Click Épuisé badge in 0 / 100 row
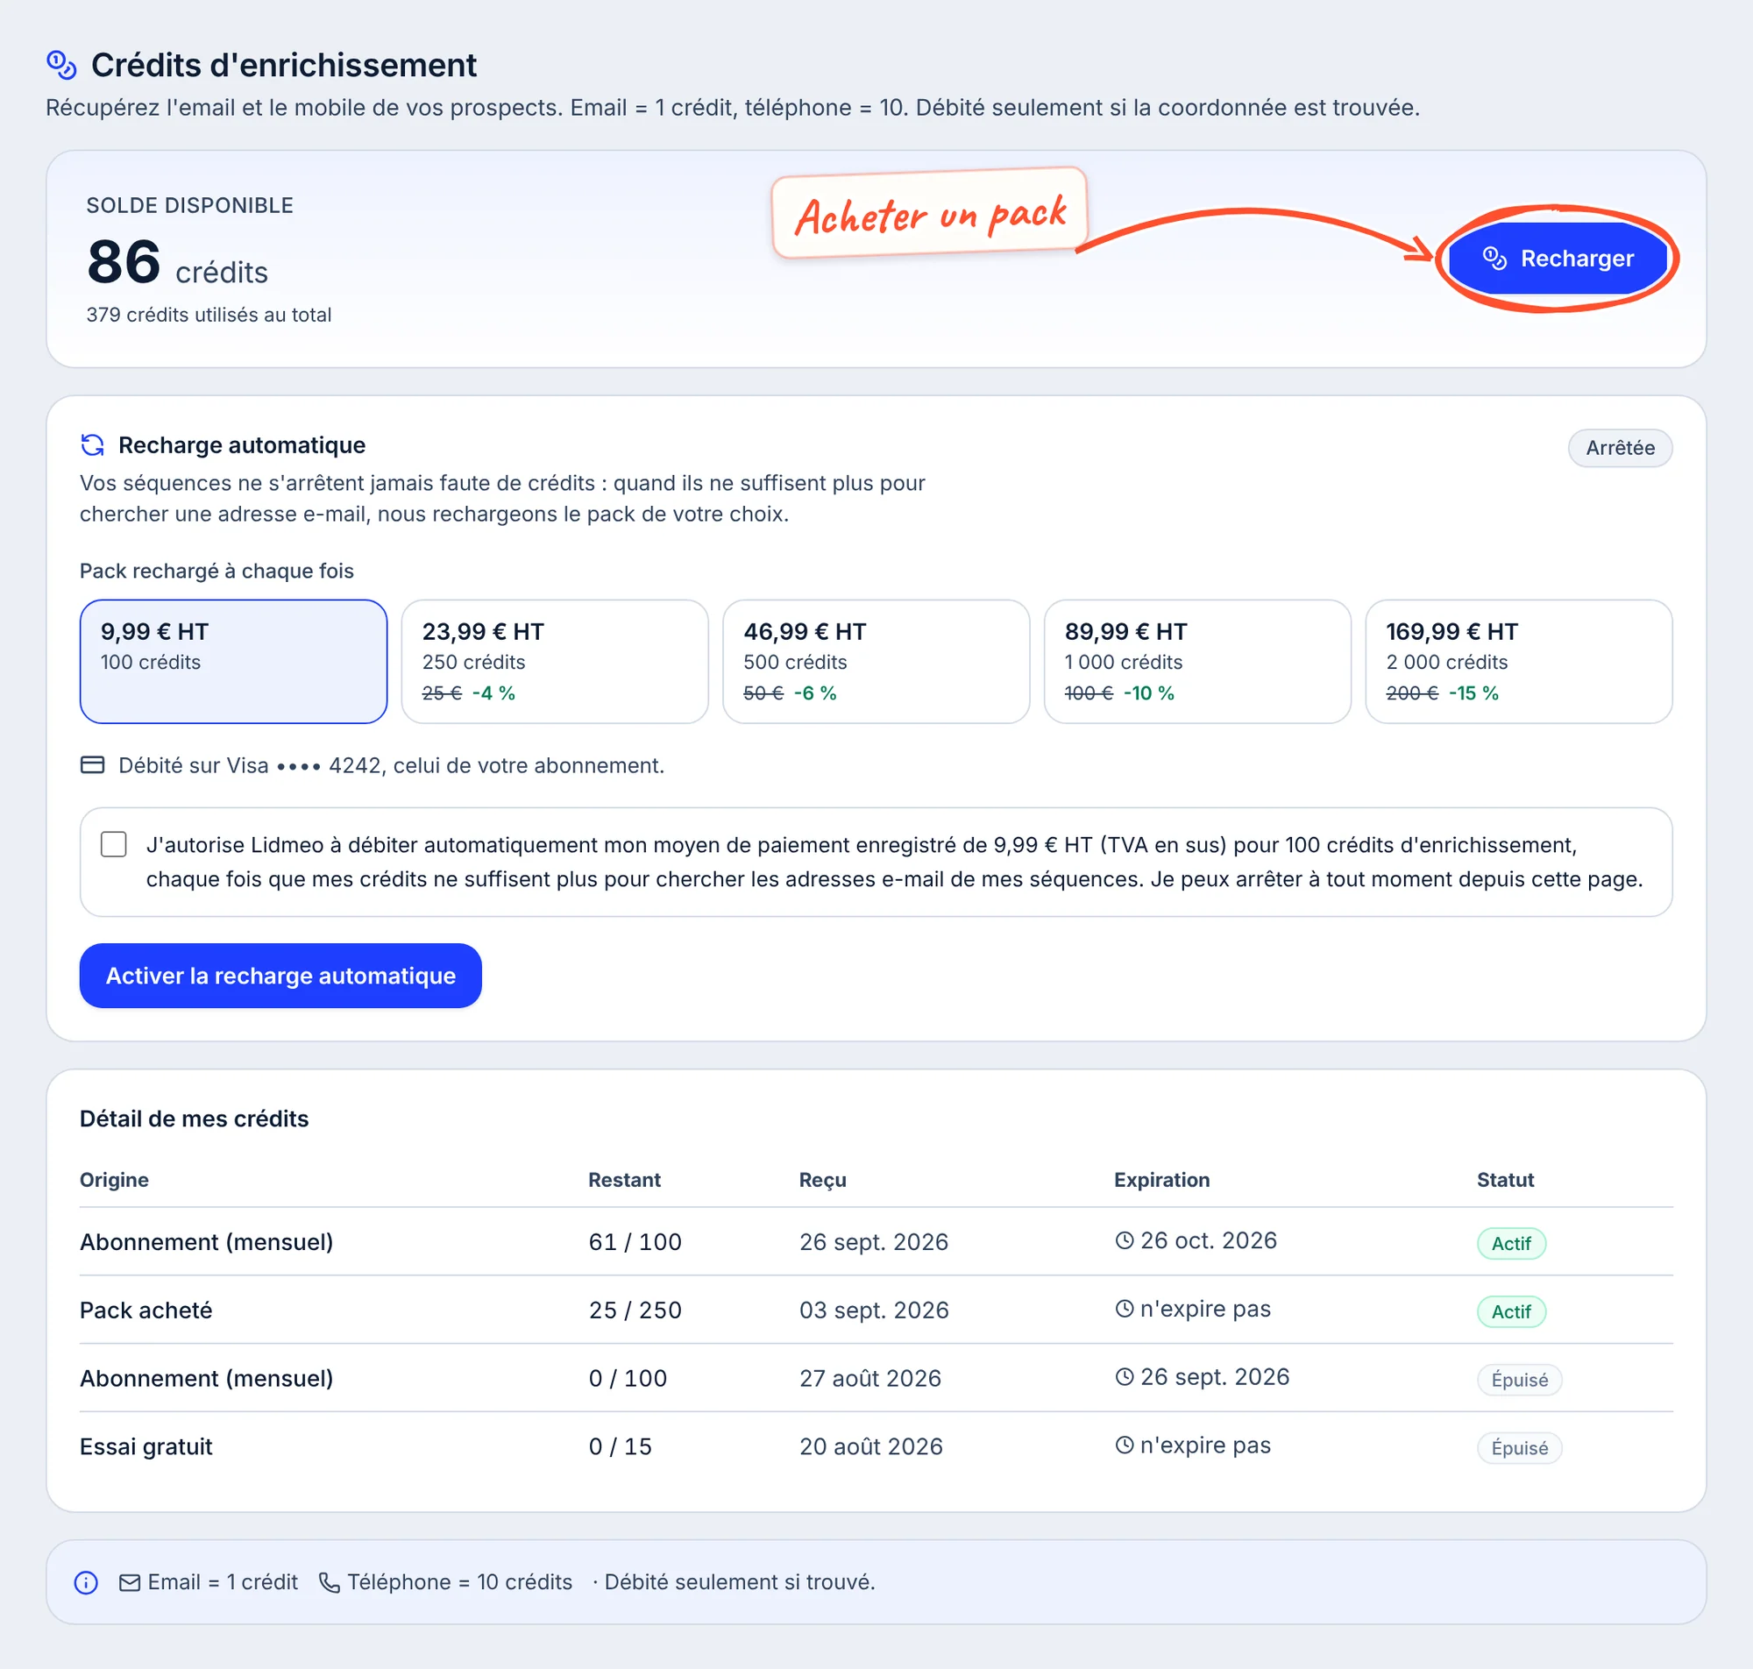The width and height of the screenshot is (1753, 1669). [1519, 1380]
